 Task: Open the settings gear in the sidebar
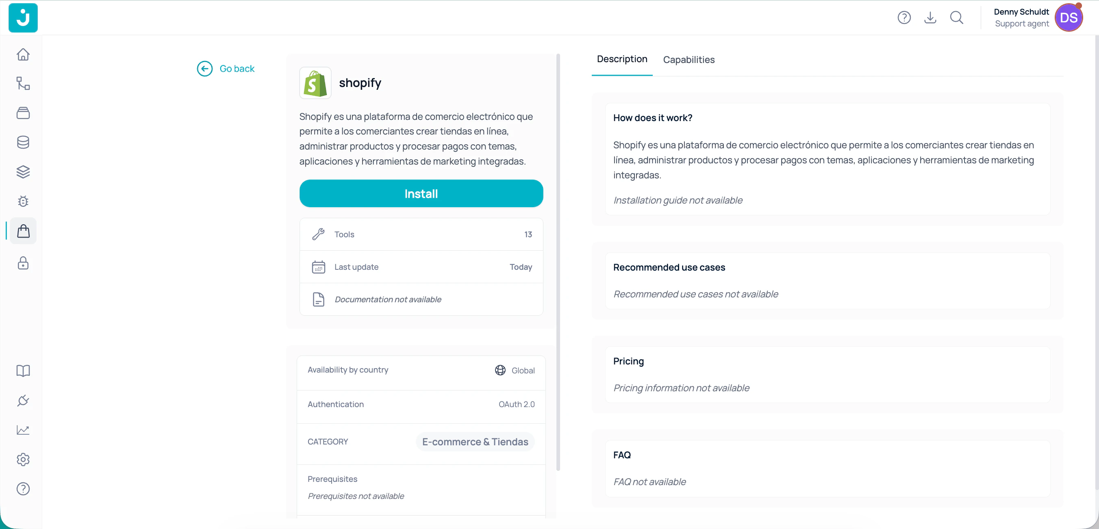23,460
